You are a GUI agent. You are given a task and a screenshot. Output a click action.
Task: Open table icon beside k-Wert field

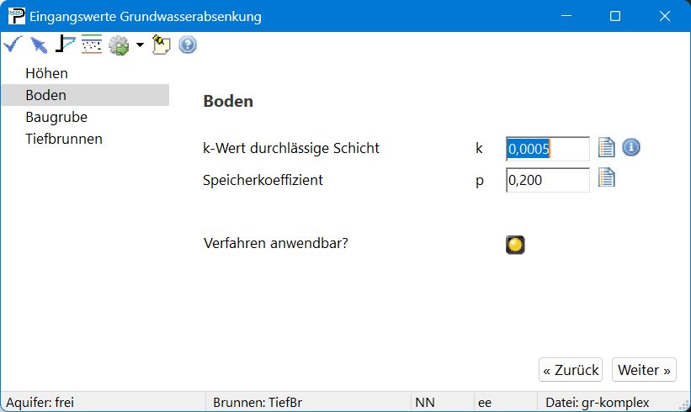pyautogui.click(x=607, y=148)
